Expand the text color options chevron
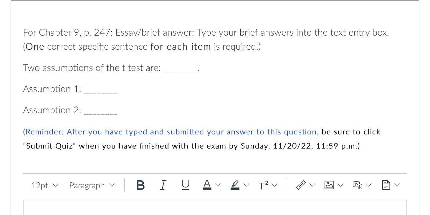This screenshot has height=215, width=430. (218, 185)
